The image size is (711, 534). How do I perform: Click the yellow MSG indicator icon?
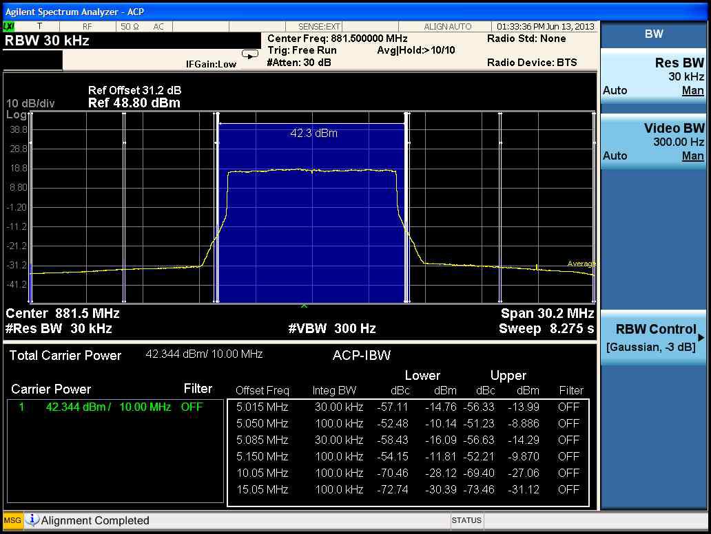12,520
